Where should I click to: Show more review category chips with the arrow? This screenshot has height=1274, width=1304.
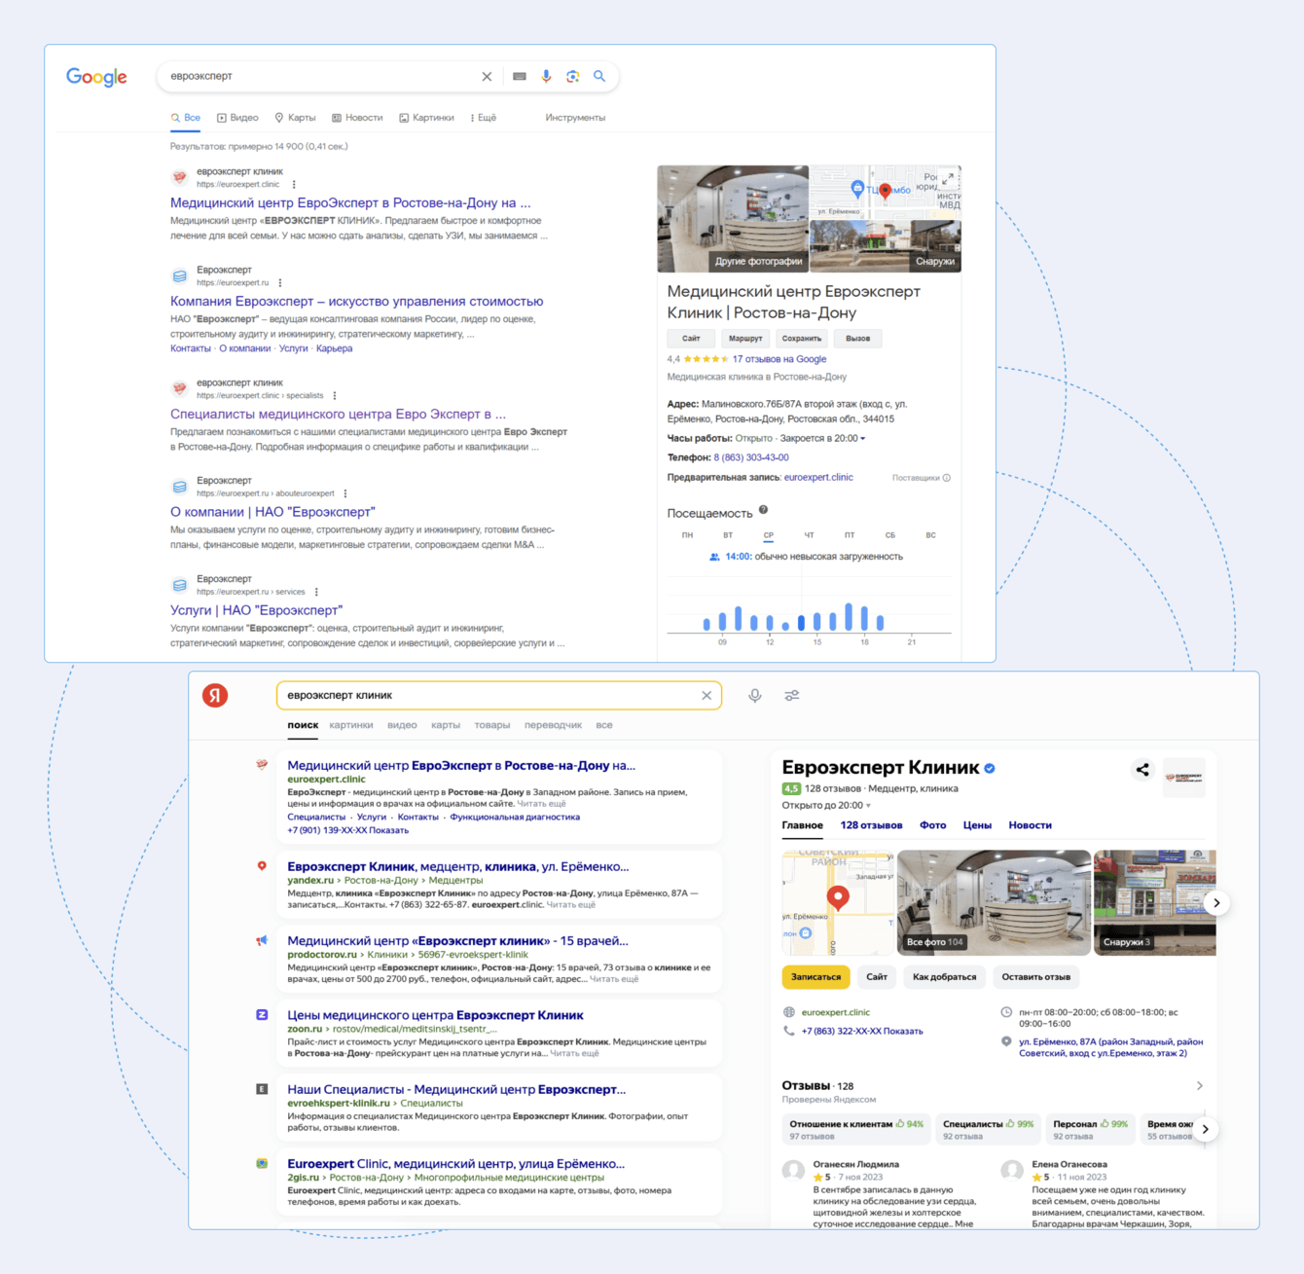(x=1205, y=1130)
